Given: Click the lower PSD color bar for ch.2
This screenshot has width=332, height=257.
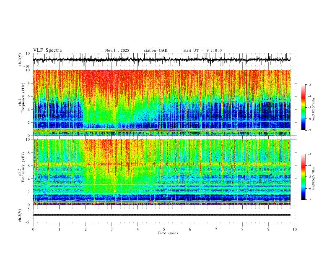Looking at the screenshot, I should (x=303, y=177).
